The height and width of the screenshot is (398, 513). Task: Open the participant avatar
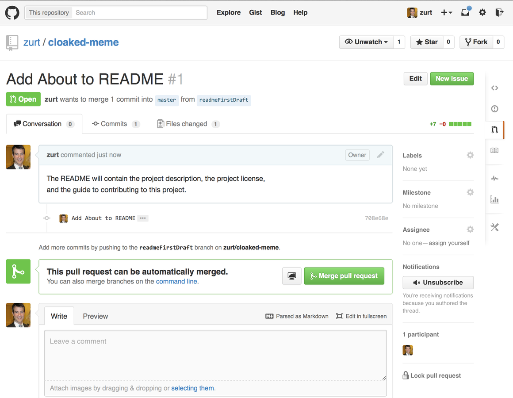click(408, 350)
